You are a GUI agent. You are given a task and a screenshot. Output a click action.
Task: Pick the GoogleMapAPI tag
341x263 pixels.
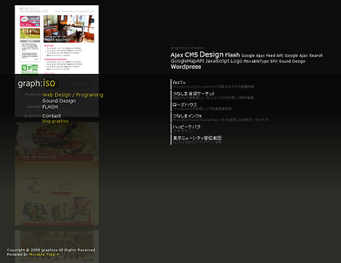[x=187, y=61]
